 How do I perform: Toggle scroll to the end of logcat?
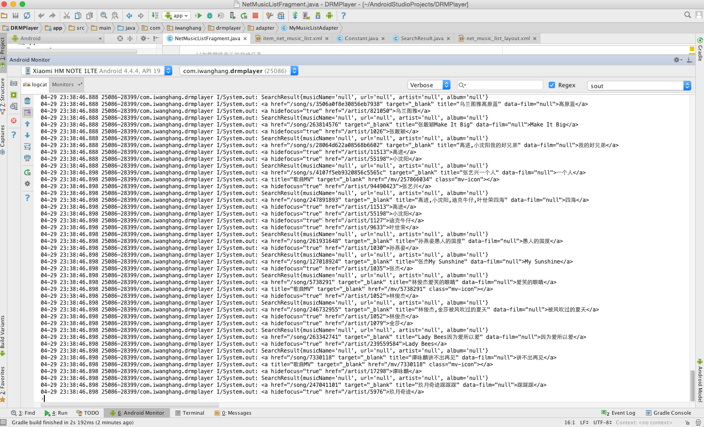[x=27, y=112]
